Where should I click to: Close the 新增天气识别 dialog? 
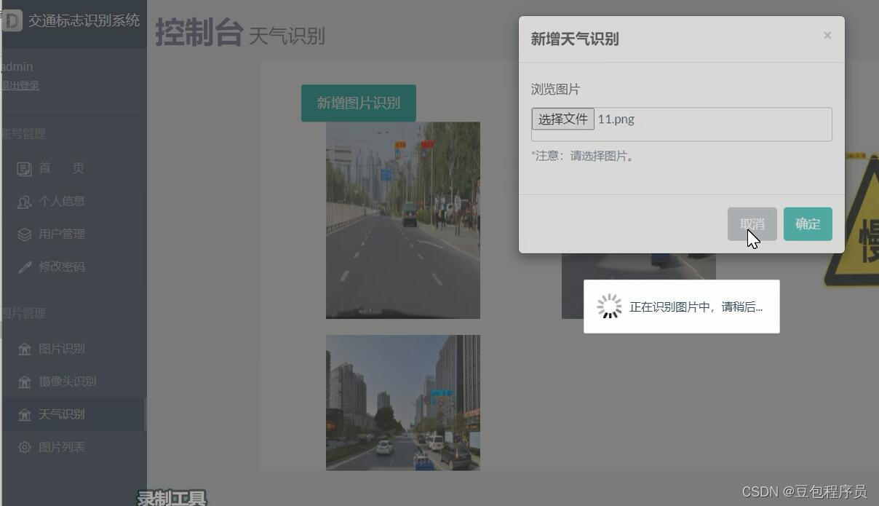point(827,35)
